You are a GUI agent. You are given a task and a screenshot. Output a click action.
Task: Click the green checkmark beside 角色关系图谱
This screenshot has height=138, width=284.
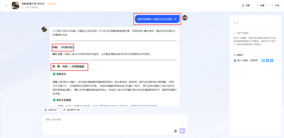(54, 100)
